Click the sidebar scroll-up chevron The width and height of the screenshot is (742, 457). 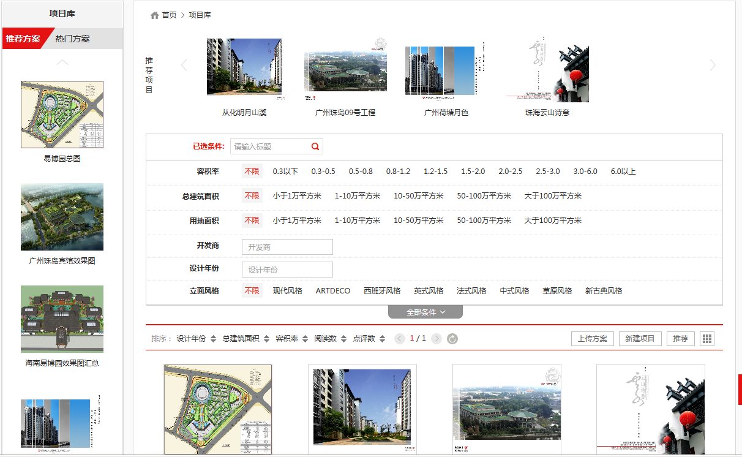click(x=62, y=62)
